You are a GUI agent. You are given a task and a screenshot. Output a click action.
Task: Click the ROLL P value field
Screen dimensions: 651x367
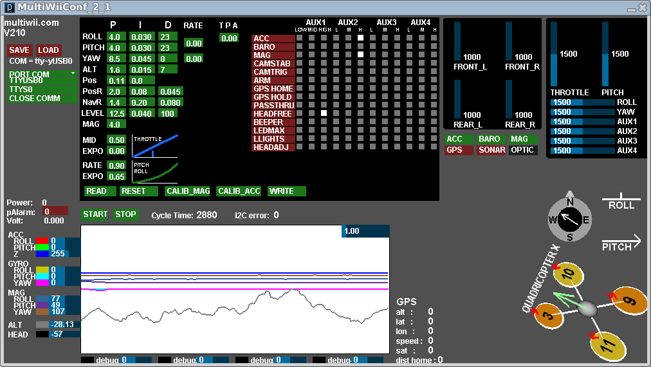point(116,37)
